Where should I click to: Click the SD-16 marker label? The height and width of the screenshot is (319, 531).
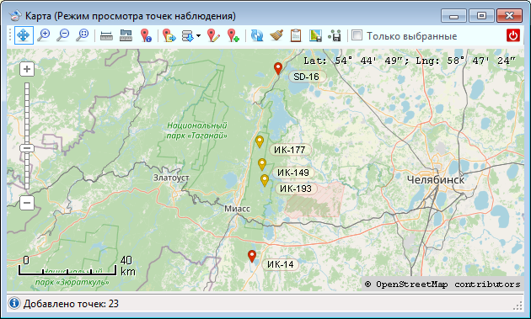[307, 77]
